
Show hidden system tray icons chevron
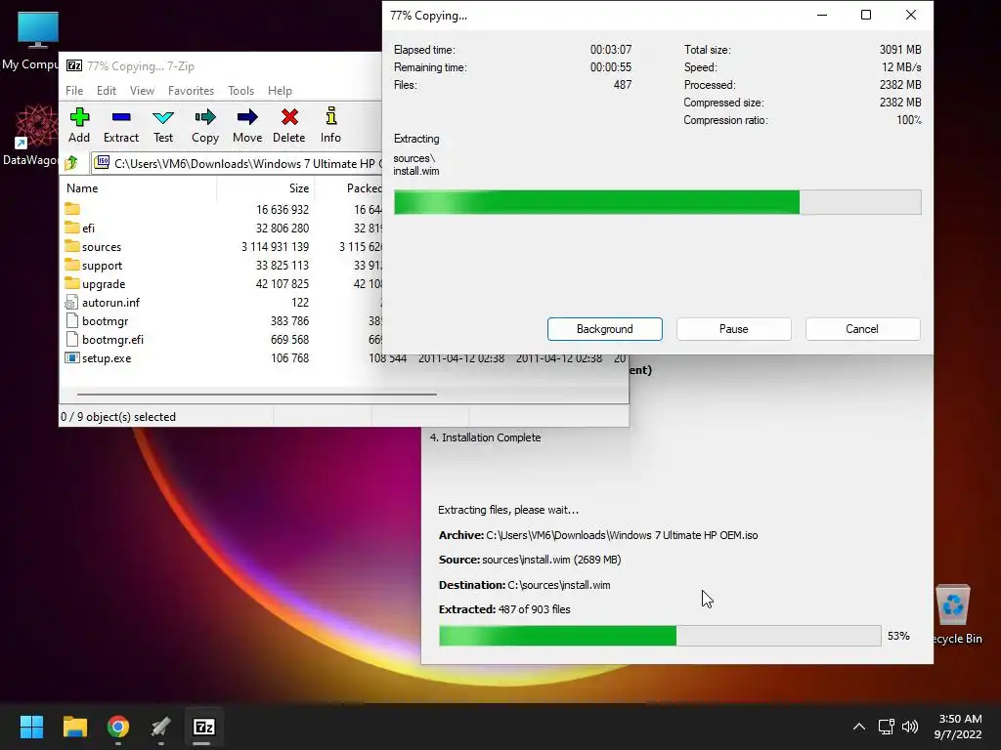pyautogui.click(x=859, y=727)
